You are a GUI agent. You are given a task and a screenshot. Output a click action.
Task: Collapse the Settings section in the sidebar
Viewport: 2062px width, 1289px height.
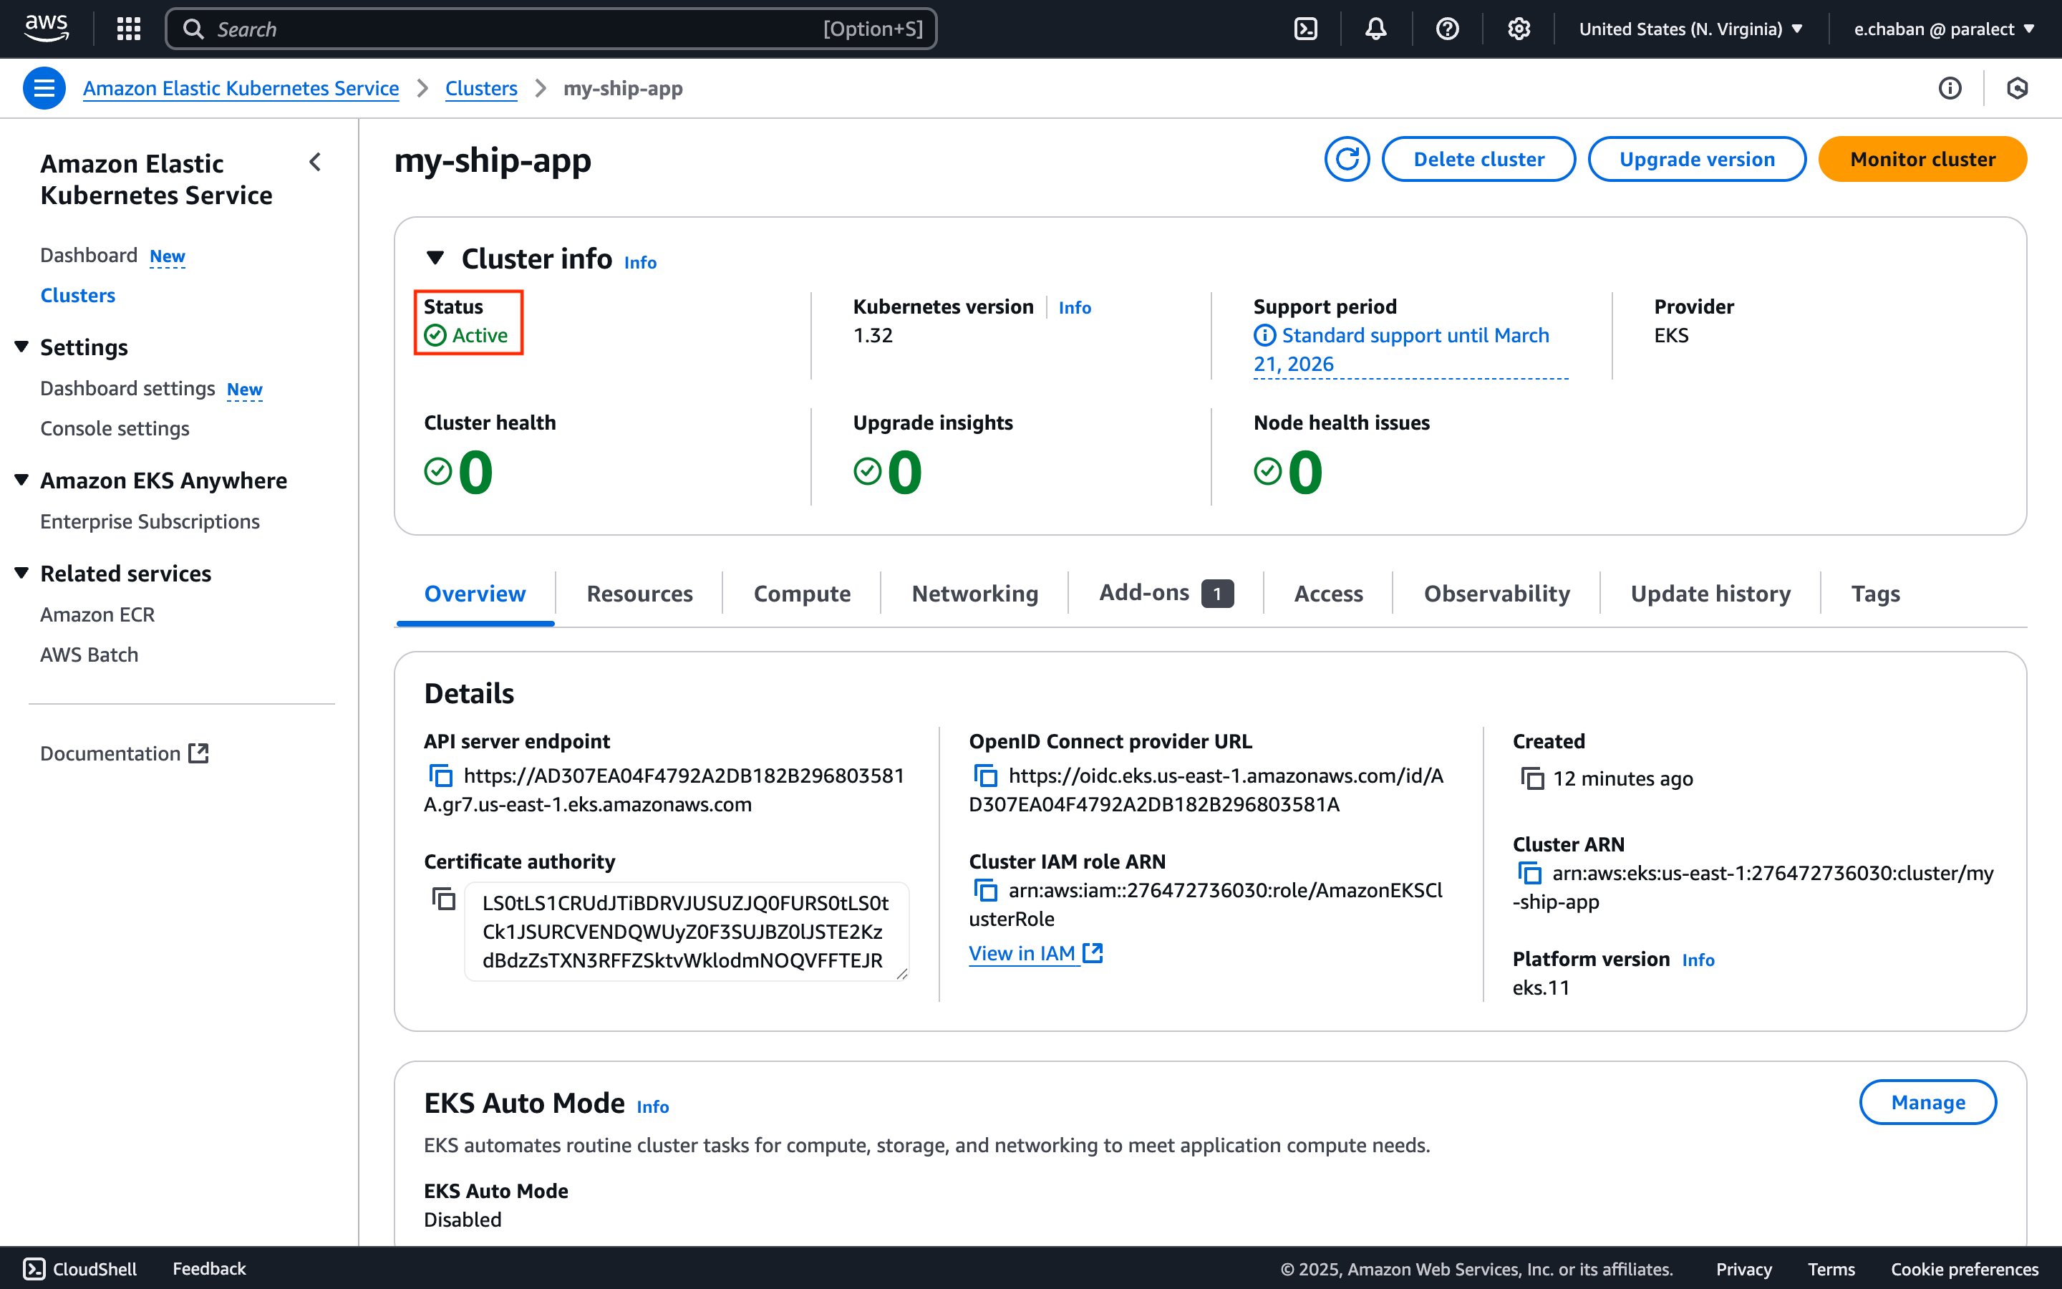pyautogui.click(x=21, y=346)
